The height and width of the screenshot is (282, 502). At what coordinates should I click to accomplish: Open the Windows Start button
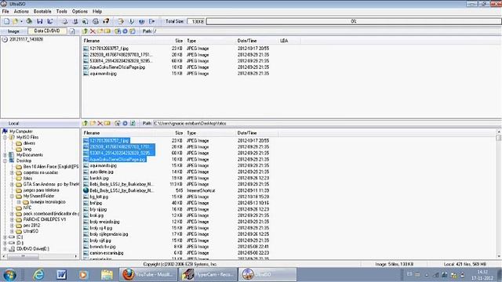9,275
